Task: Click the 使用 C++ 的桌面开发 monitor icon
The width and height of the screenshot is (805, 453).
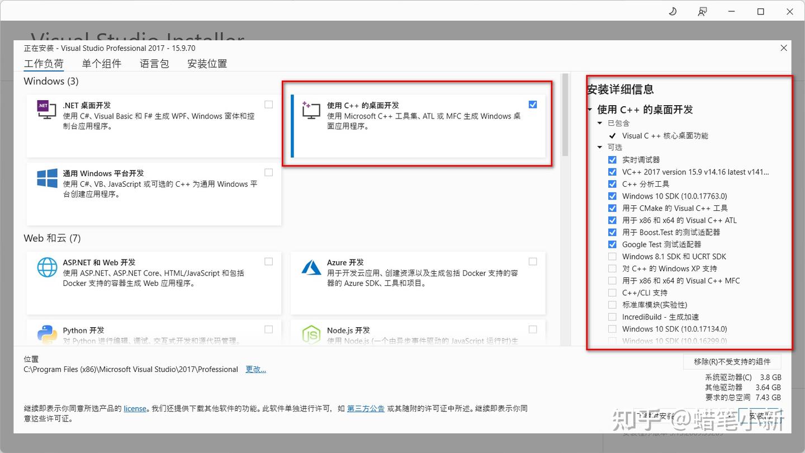Action: [x=311, y=111]
